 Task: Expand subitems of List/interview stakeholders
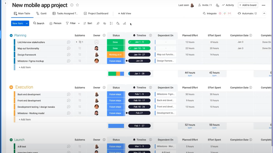pos(77,42)
